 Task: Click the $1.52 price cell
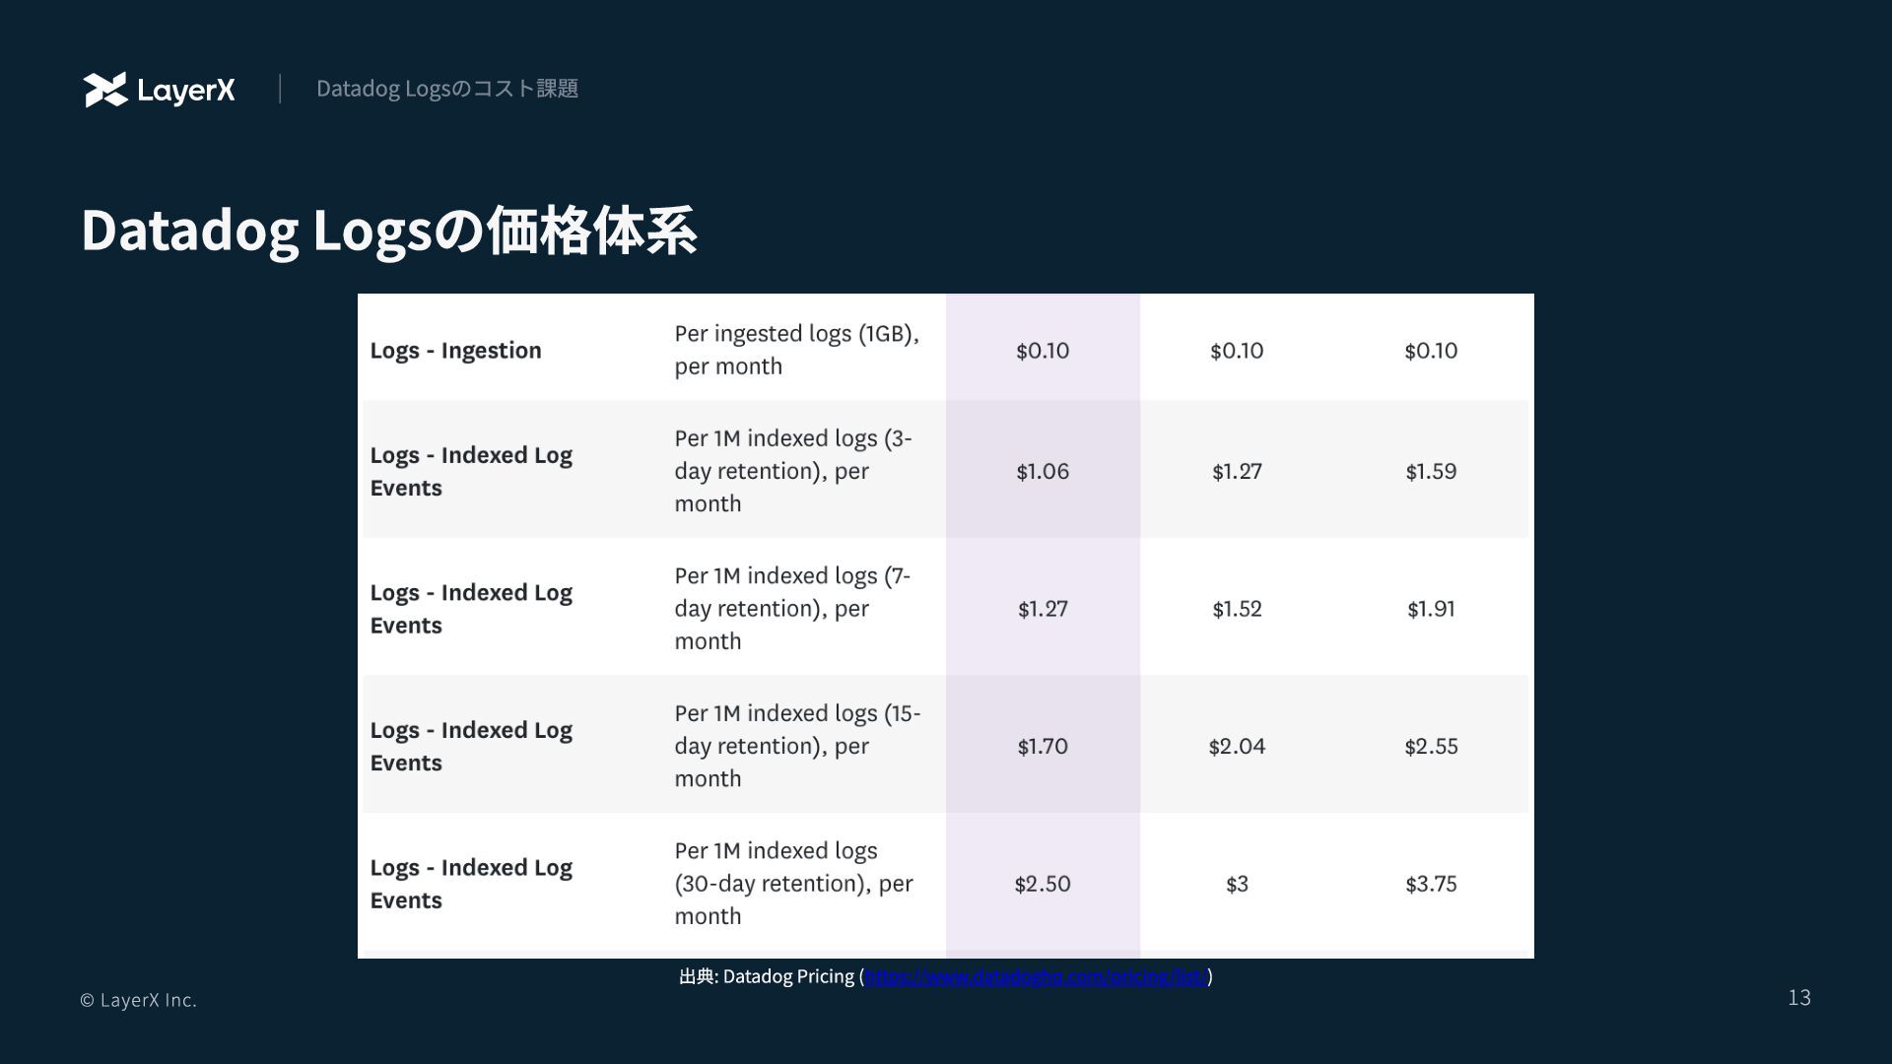pyautogui.click(x=1237, y=609)
